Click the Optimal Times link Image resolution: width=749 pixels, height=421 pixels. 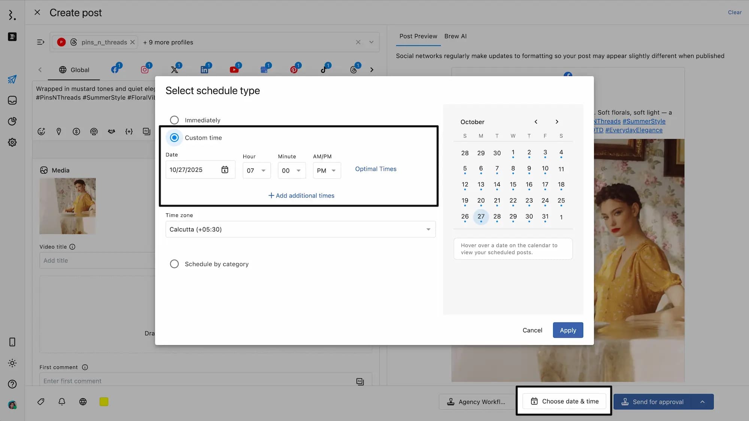[x=376, y=169]
